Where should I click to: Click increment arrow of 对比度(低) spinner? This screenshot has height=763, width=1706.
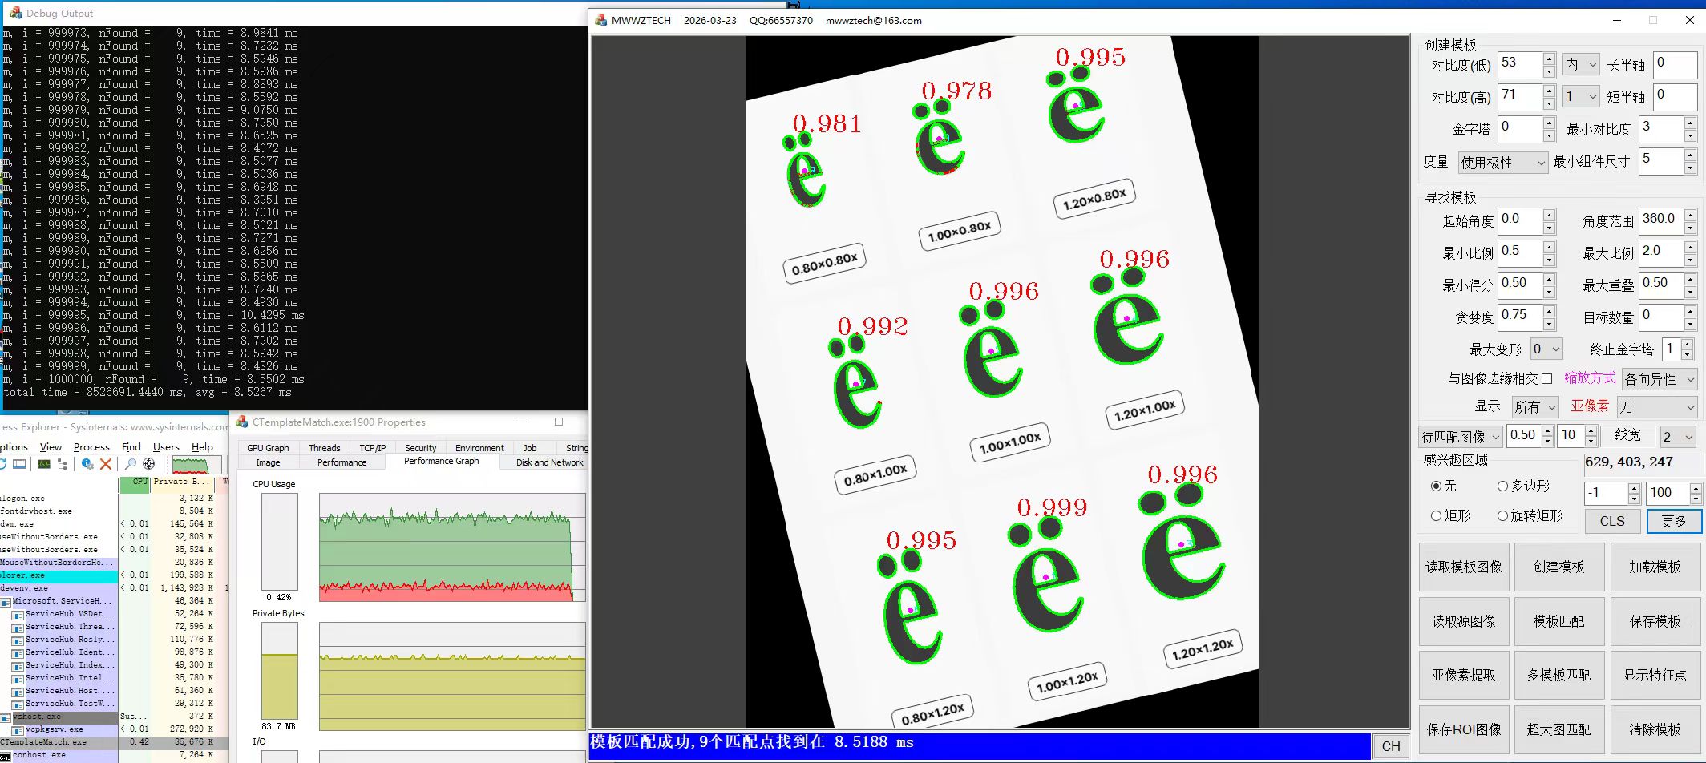[x=1549, y=59]
